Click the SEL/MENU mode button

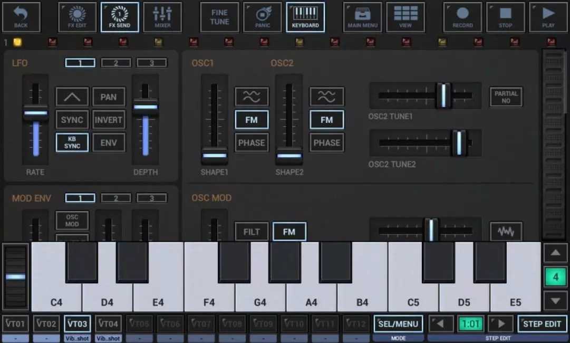[x=398, y=324]
